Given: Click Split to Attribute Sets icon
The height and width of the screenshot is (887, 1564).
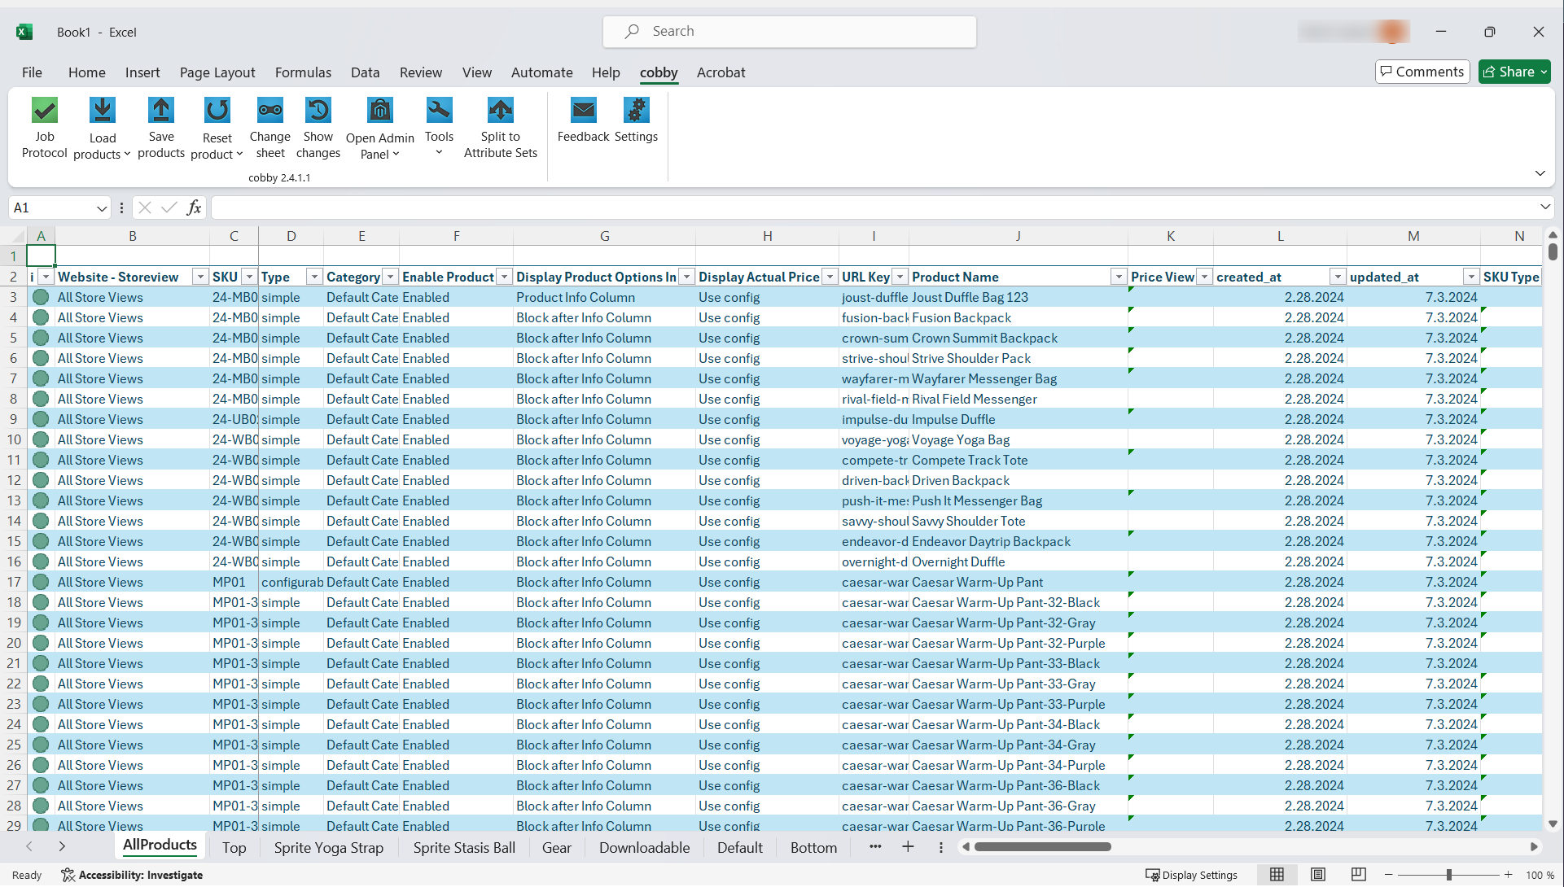Looking at the screenshot, I should pos(500,110).
